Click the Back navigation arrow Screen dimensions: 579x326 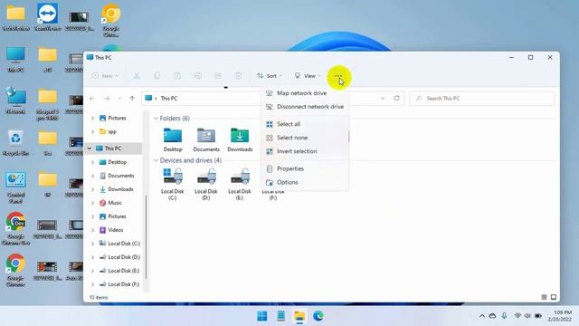click(x=92, y=99)
